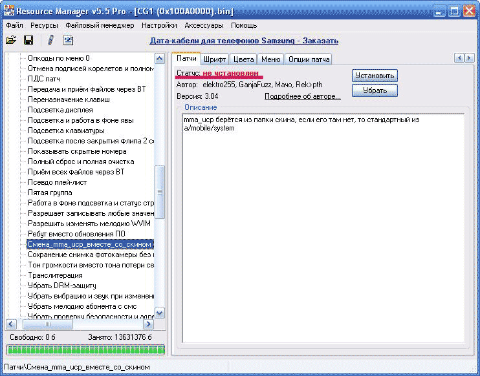Select patch Отмена подписей корелетов

point(91,68)
